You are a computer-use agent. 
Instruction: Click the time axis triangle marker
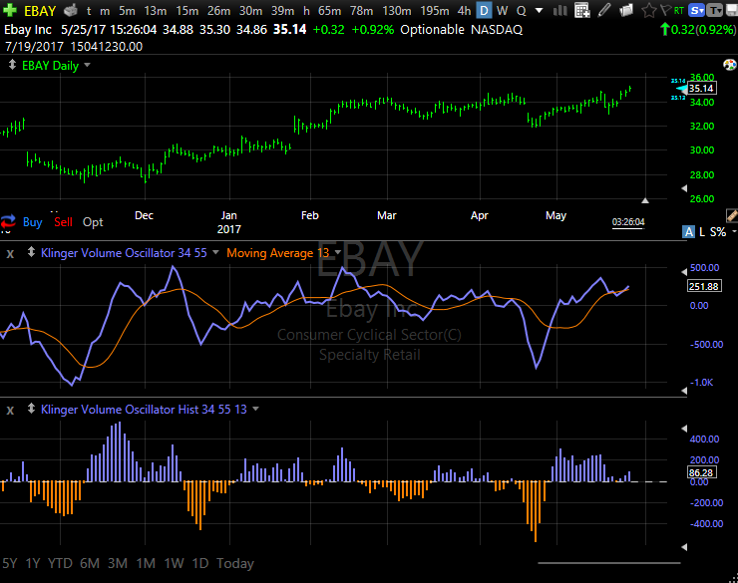pyautogui.click(x=645, y=200)
